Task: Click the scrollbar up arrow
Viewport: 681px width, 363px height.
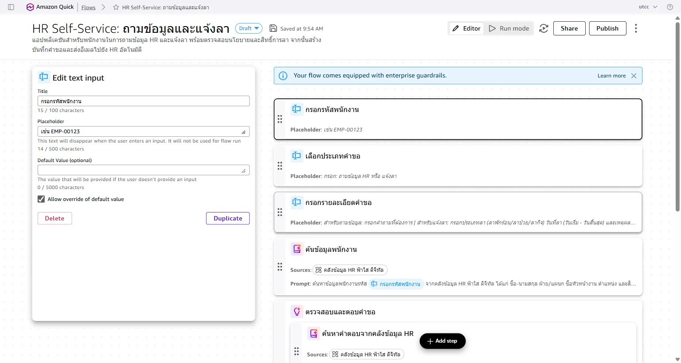Action: 677,18
